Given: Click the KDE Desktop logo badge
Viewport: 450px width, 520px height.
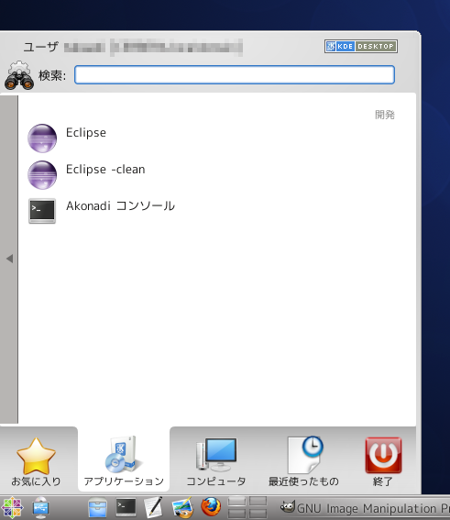Looking at the screenshot, I should pyautogui.click(x=361, y=46).
